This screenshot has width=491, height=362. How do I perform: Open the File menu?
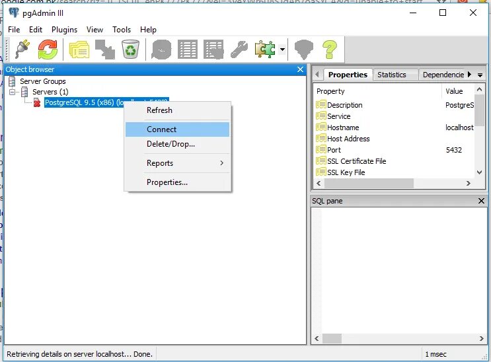(x=14, y=30)
